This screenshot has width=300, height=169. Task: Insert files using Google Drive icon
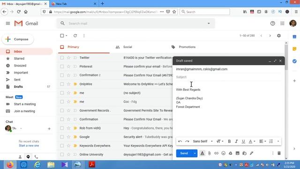[x=230, y=153]
